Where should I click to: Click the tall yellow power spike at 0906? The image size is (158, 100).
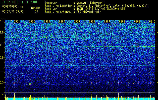[91, 95]
